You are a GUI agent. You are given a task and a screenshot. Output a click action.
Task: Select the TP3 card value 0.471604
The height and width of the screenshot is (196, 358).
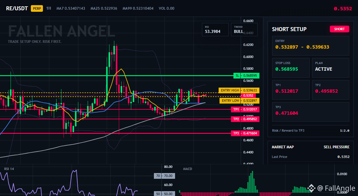pyautogui.click(x=287, y=113)
